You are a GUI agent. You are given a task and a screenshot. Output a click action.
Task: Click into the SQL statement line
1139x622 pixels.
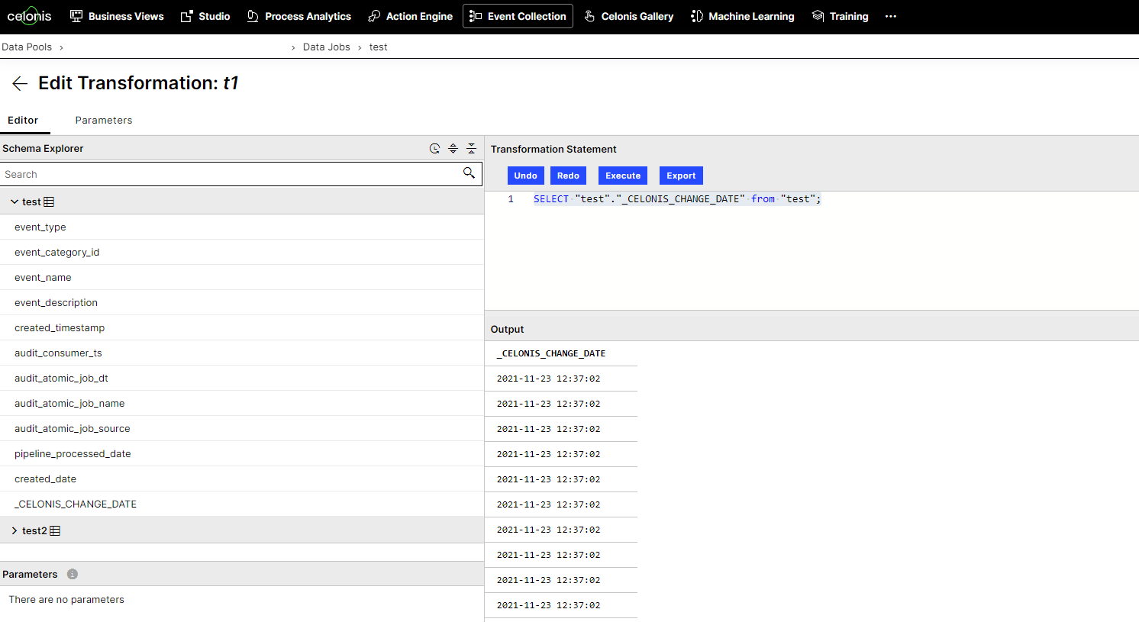(677, 198)
